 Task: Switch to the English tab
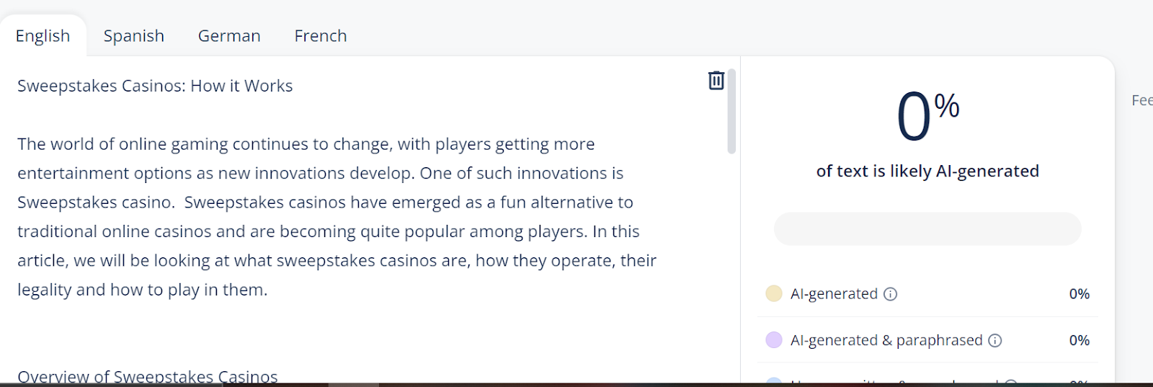click(43, 36)
